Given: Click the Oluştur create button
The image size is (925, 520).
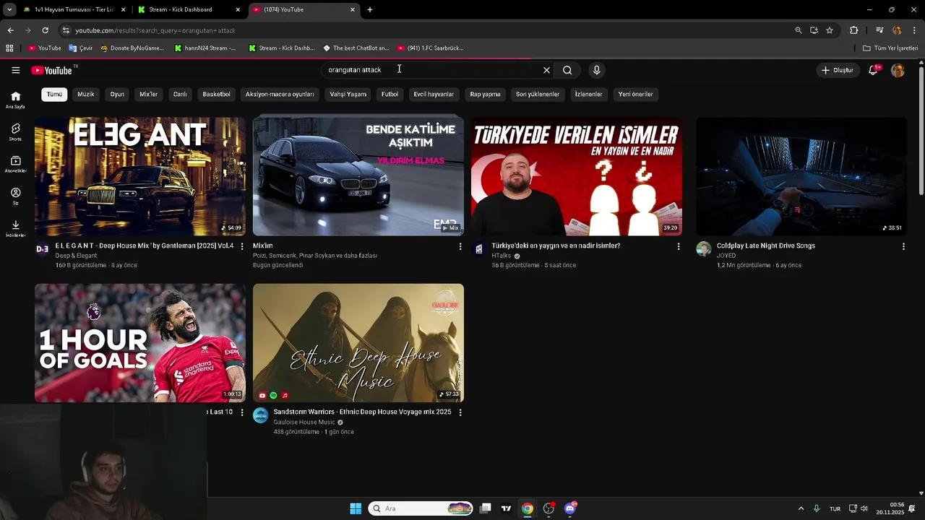Looking at the screenshot, I should tap(837, 70).
